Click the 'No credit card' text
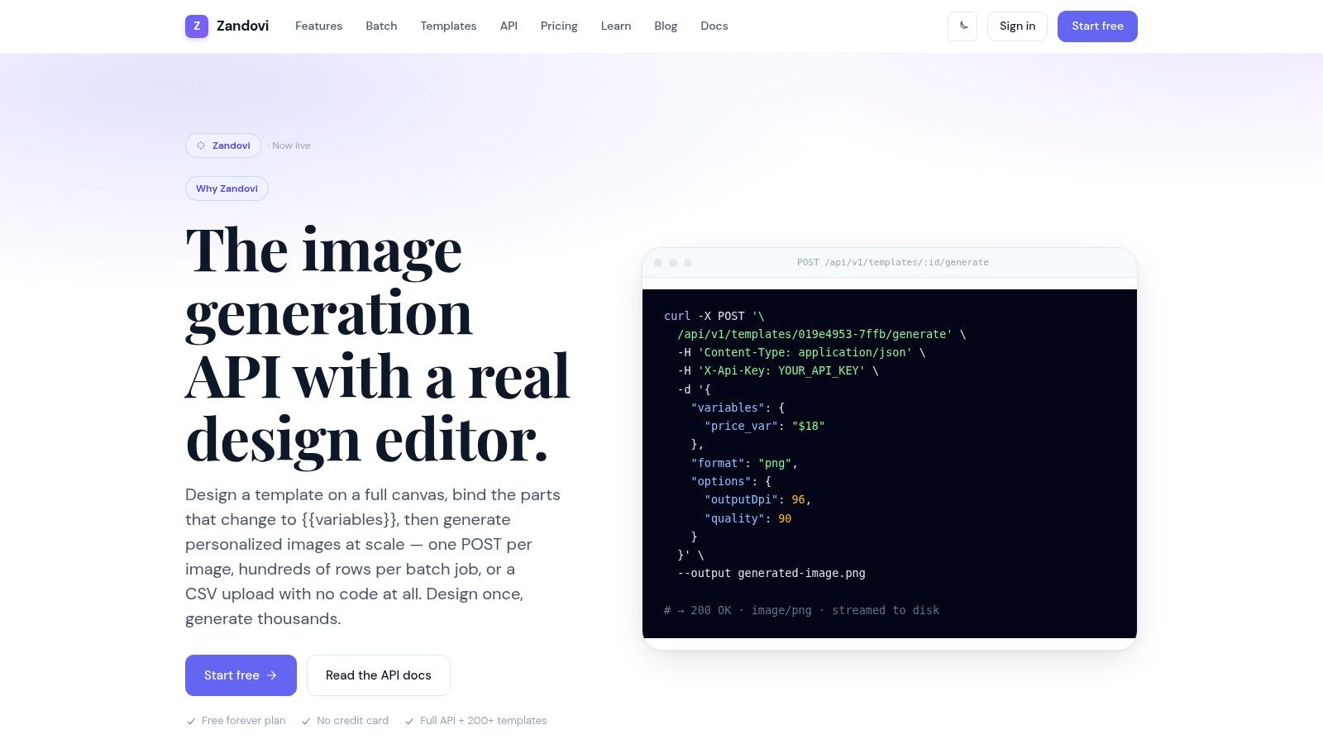The height and width of the screenshot is (744, 1323). coord(352,721)
